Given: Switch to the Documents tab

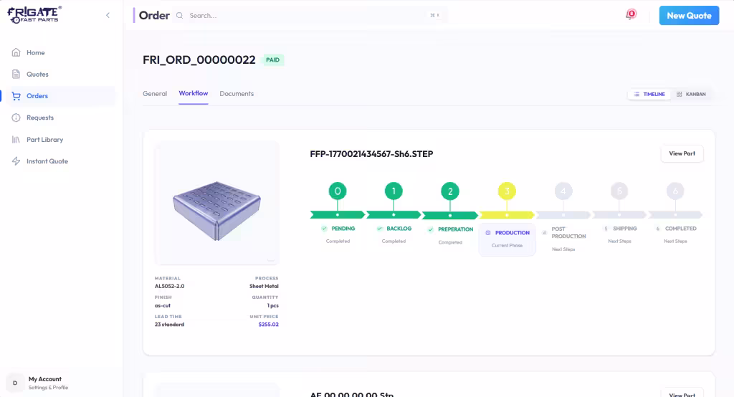Looking at the screenshot, I should [237, 94].
